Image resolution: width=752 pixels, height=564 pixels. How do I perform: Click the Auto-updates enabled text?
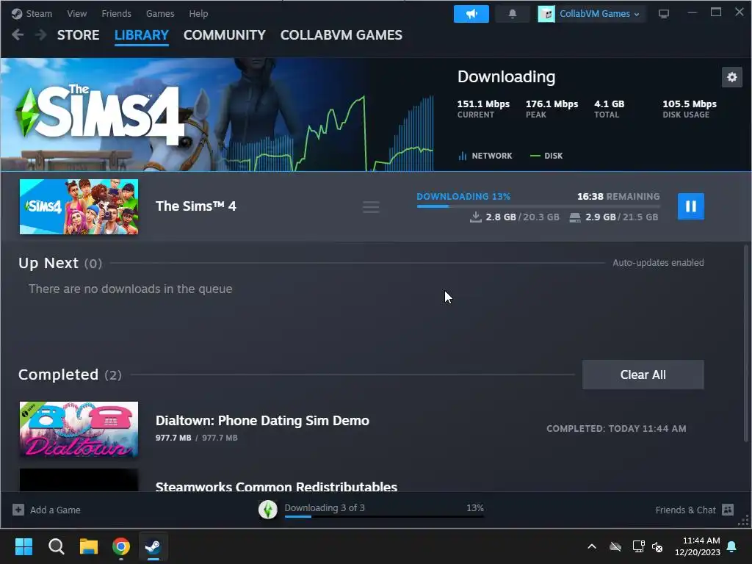coord(658,263)
